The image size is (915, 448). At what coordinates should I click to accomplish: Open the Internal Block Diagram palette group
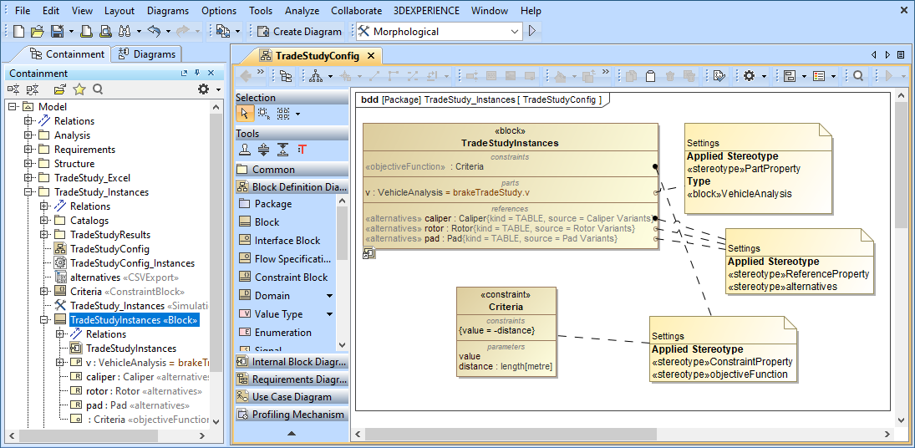click(292, 362)
